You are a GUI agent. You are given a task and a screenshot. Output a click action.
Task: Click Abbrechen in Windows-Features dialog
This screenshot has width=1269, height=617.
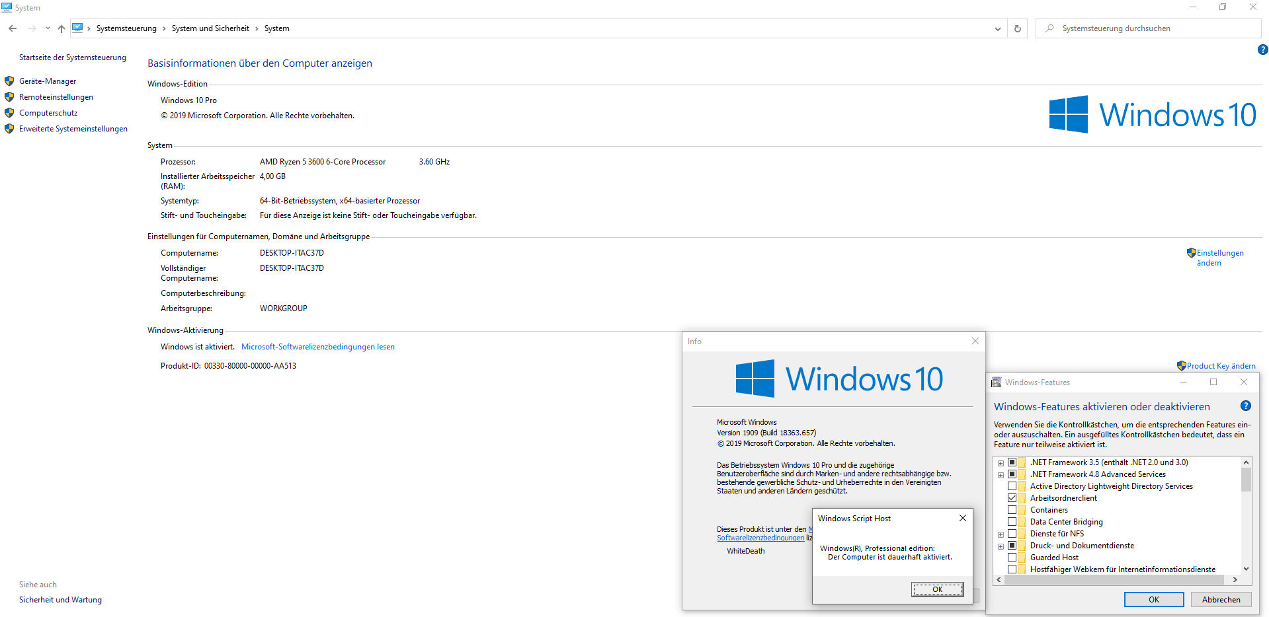[x=1221, y=599]
